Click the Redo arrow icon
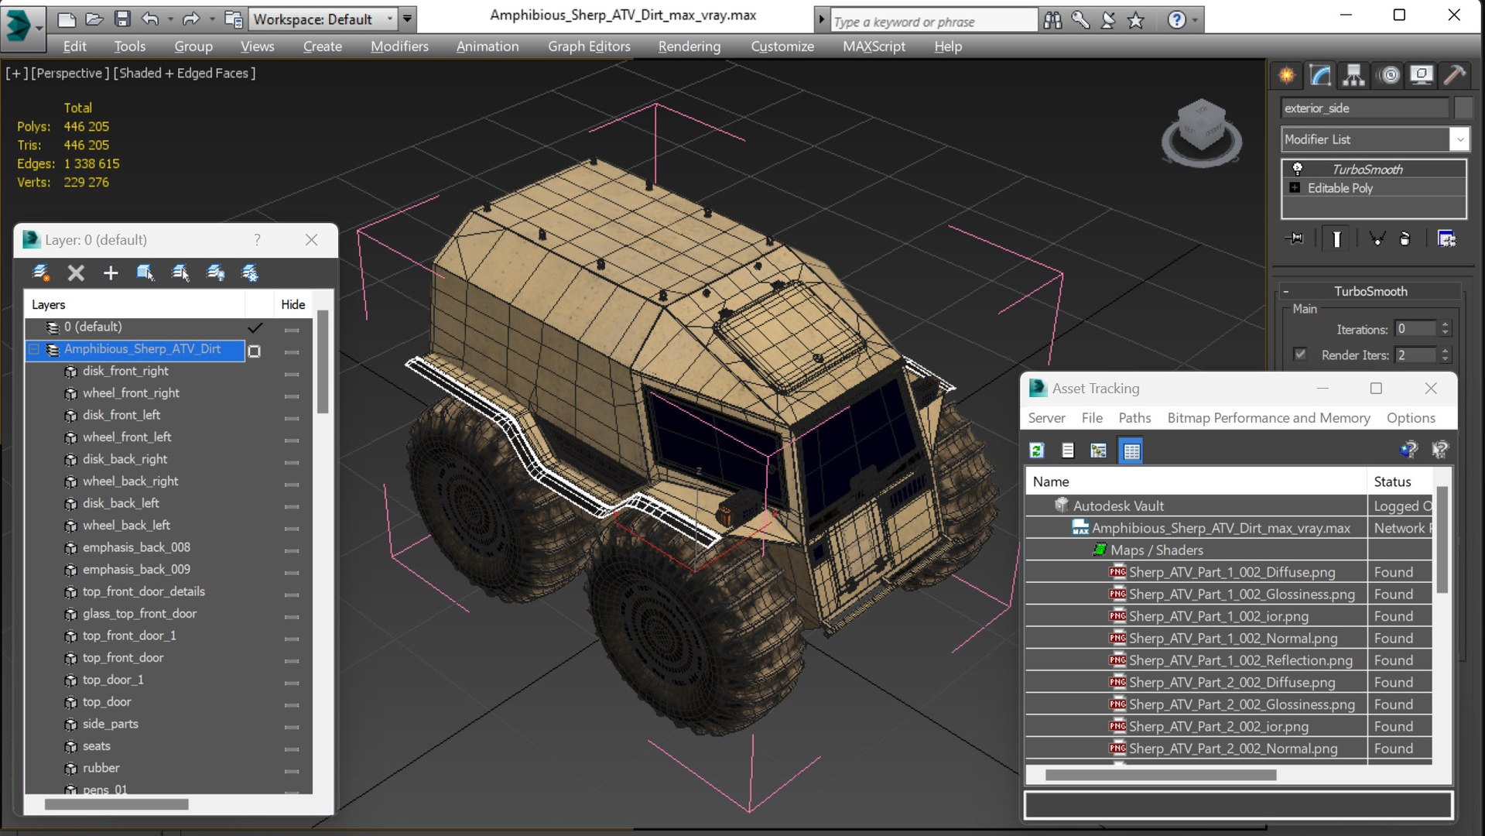 pos(191,19)
